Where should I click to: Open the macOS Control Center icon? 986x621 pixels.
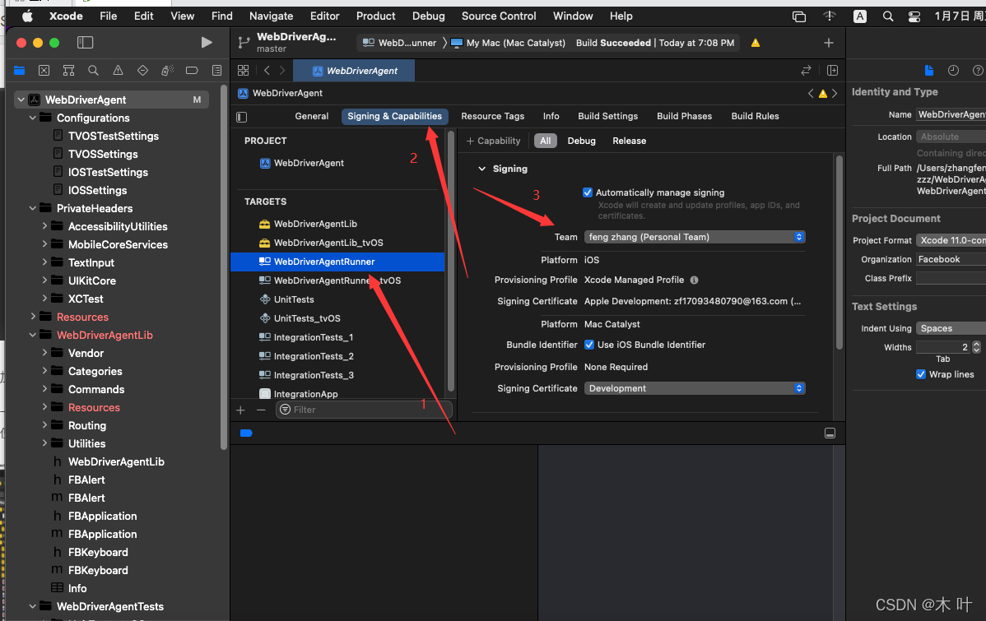[x=914, y=16]
